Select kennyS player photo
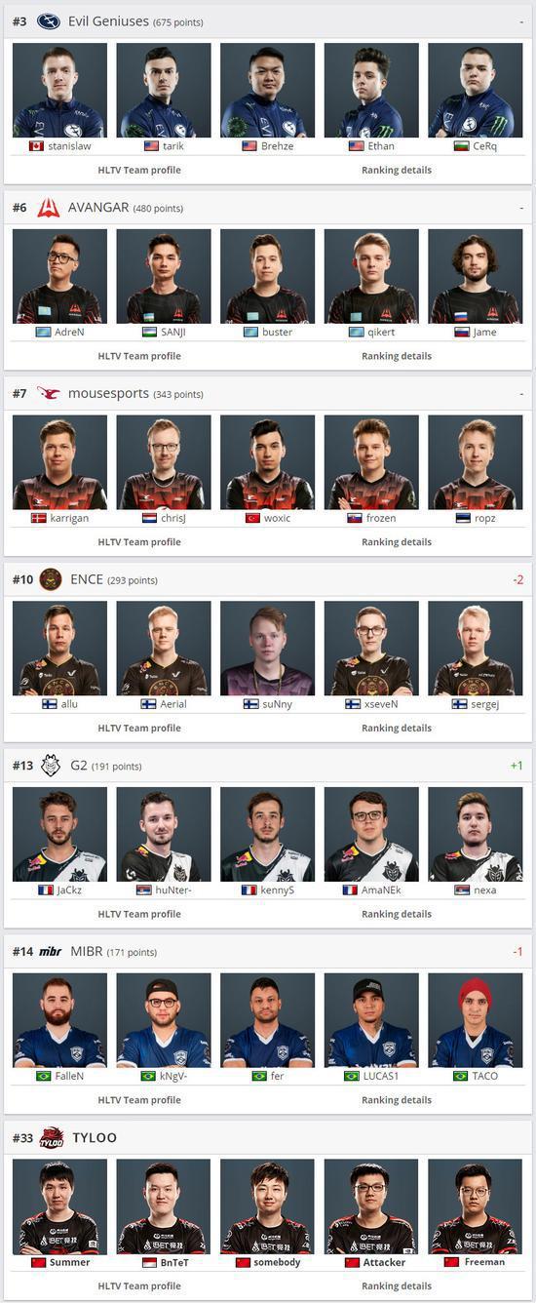Viewport: 536px width, 1304px height. pyautogui.click(x=268, y=835)
